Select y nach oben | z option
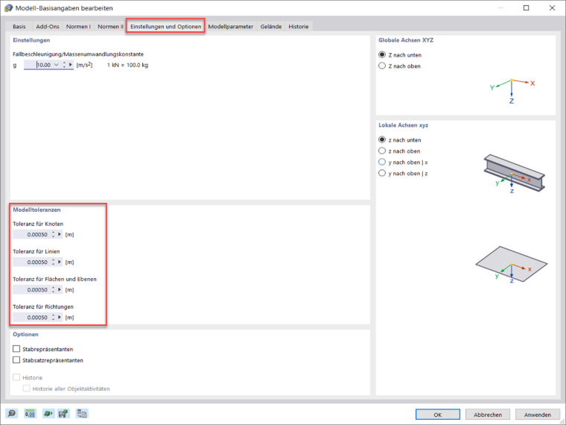This screenshot has width=566, height=425. click(382, 173)
